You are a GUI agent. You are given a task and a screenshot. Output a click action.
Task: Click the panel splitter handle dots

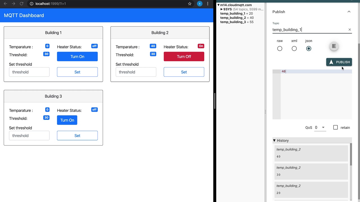point(265,112)
